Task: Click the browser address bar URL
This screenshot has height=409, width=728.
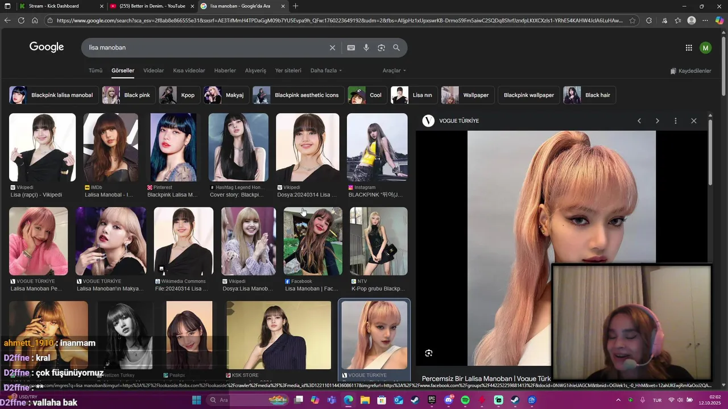Action: 339,20
